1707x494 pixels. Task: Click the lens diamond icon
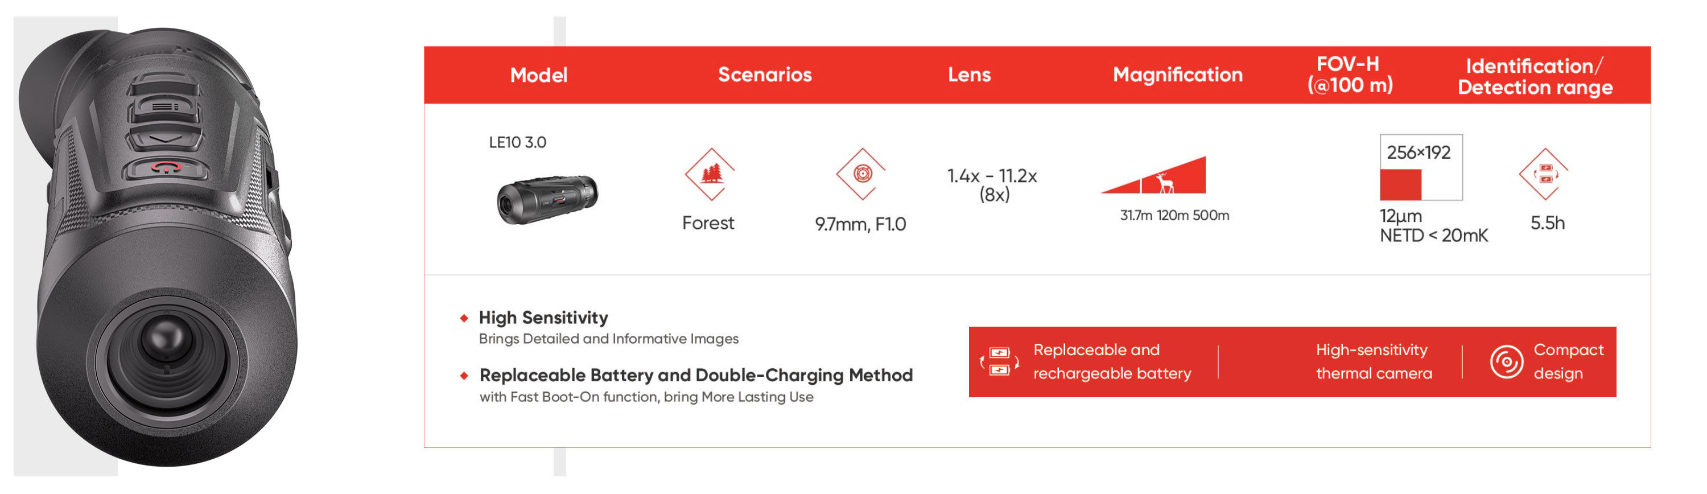click(861, 174)
